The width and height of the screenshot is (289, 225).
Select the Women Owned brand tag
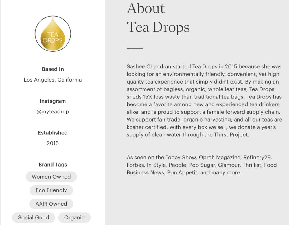click(51, 177)
